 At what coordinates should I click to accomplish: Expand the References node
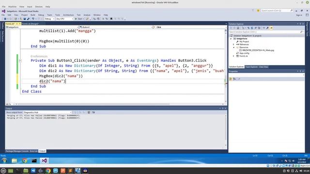[233, 44]
